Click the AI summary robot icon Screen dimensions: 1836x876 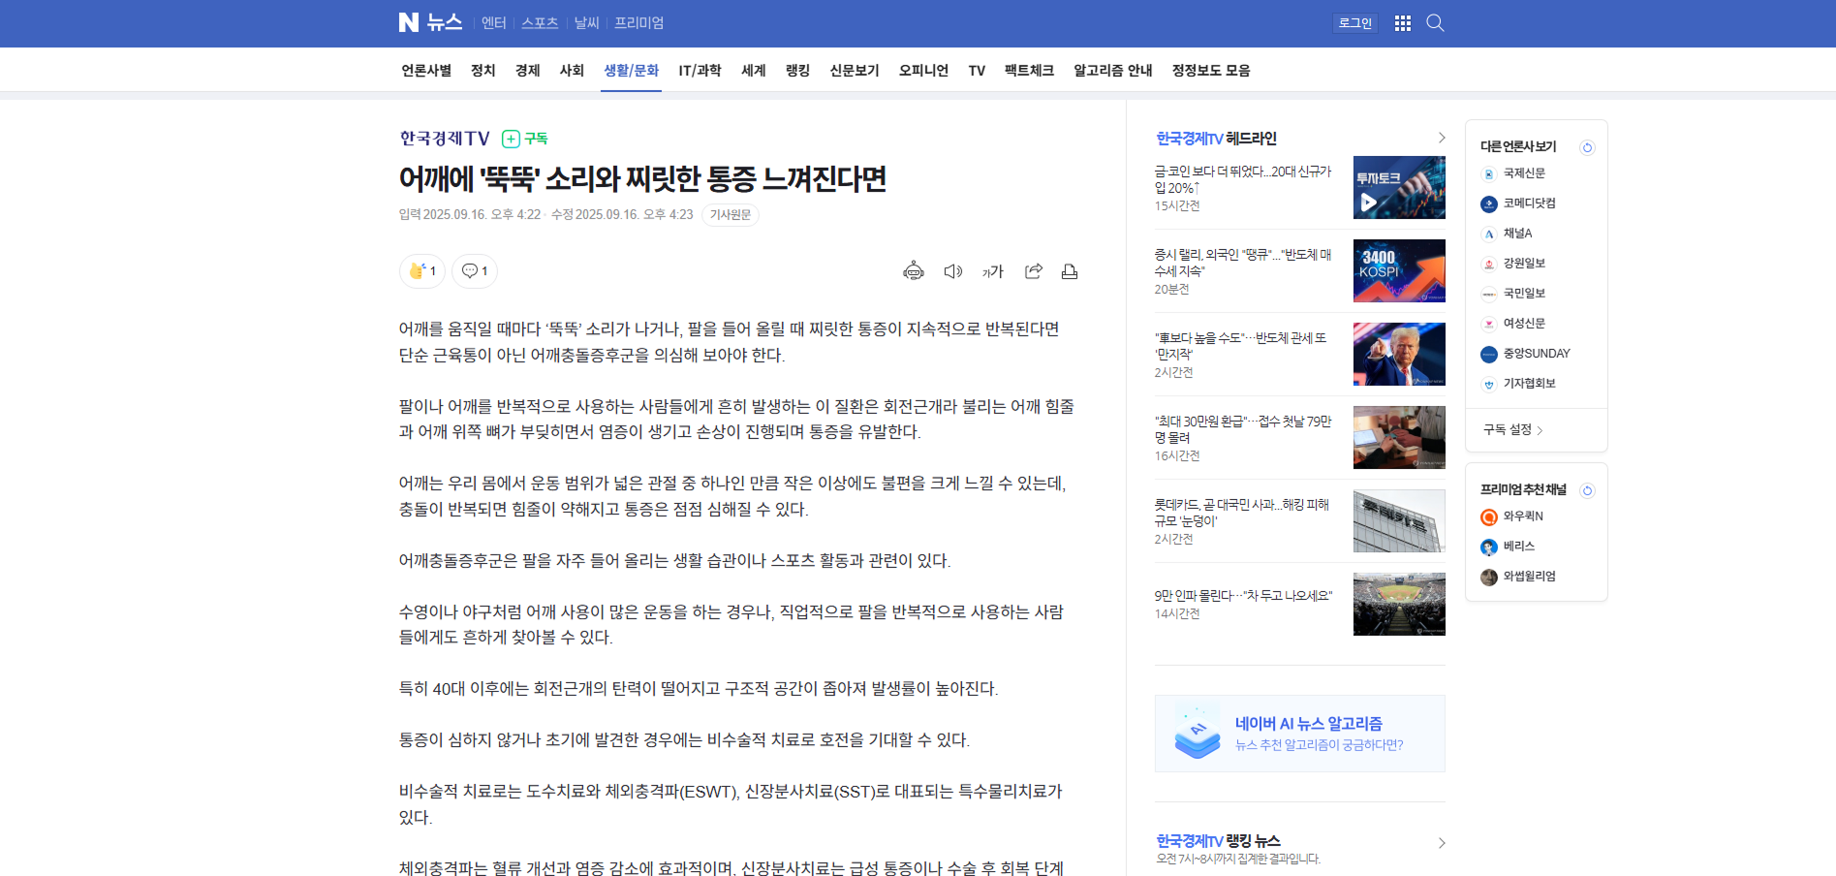[x=913, y=271]
